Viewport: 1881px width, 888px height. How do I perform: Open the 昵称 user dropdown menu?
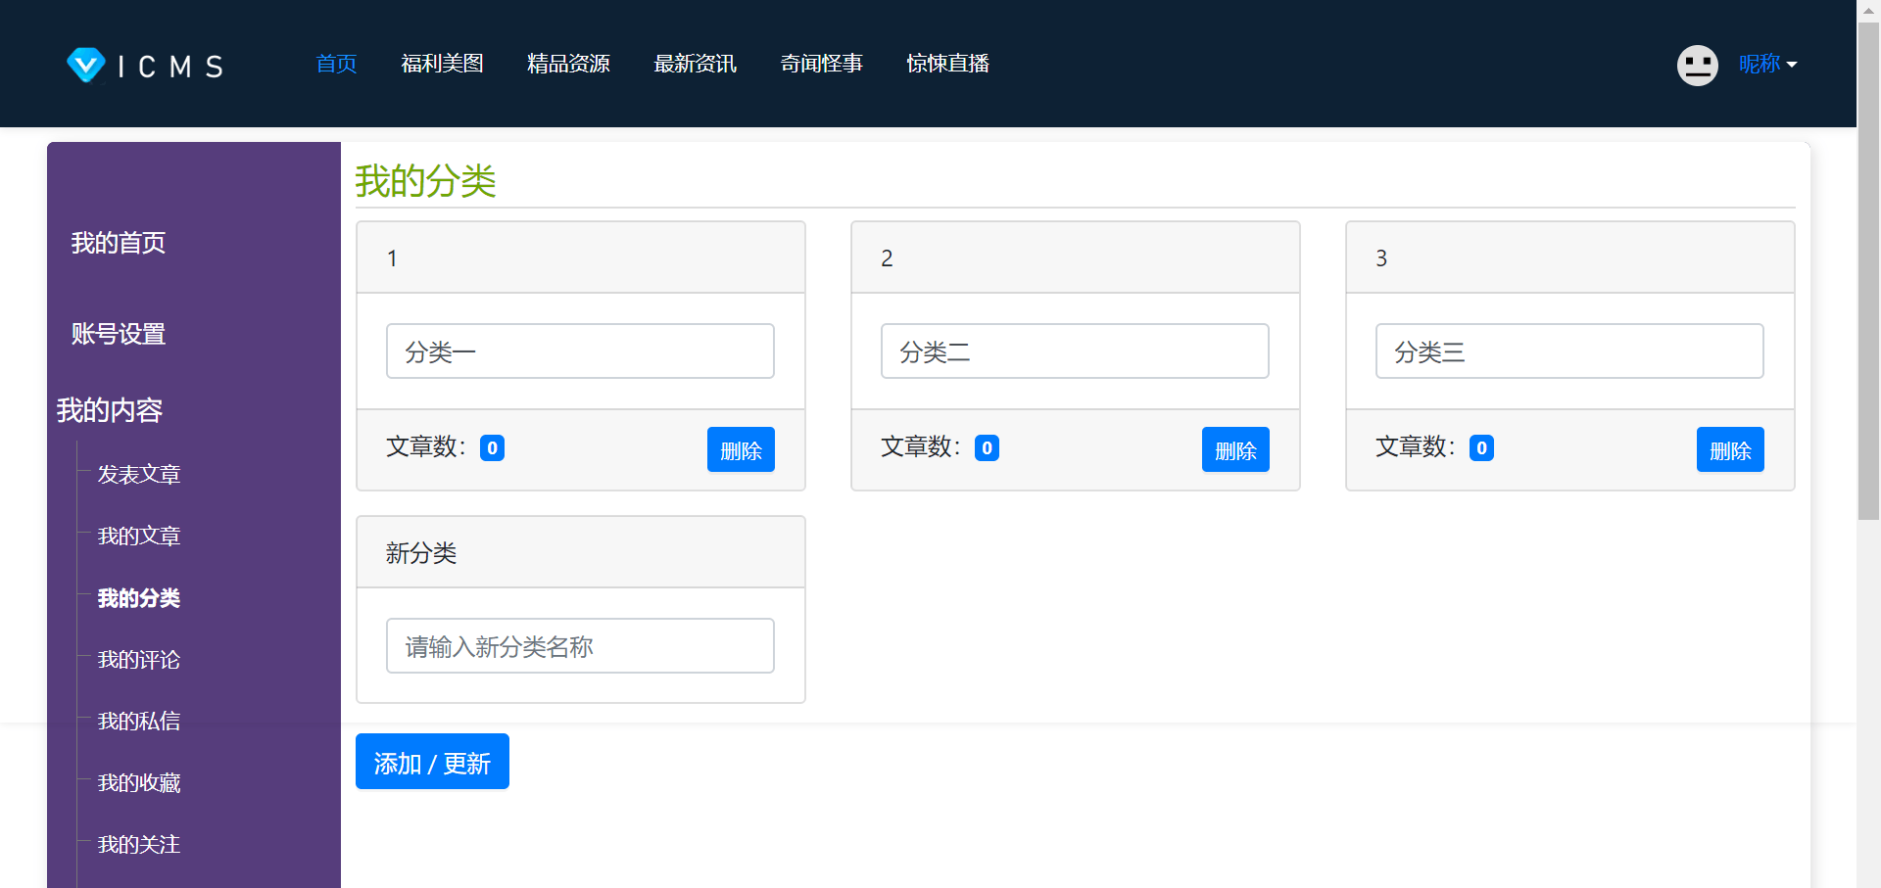tap(1767, 64)
